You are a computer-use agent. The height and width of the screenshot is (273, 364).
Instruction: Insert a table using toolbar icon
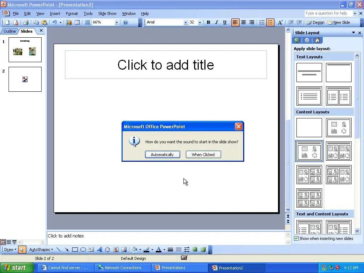[77, 22]
